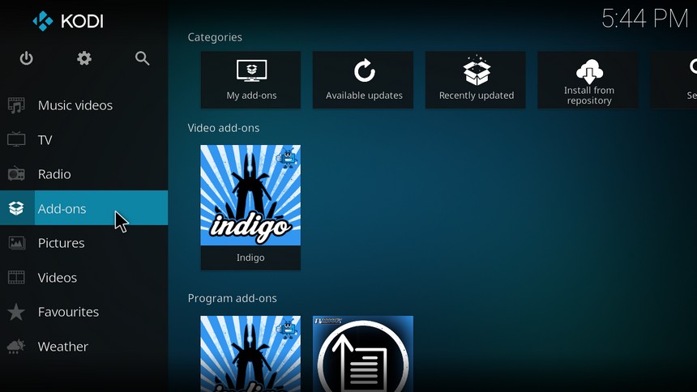Click the Kodi logo
697x392 pixels.
pos(68,21)
